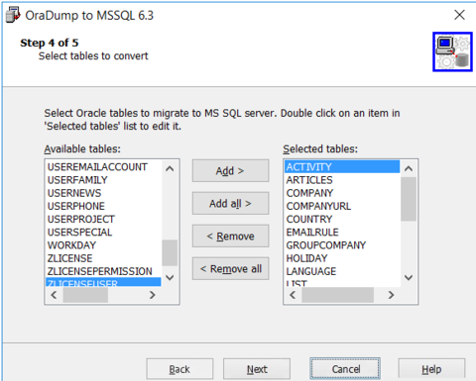
Task: Return to previous step with Back
Action: coord(179,369)
